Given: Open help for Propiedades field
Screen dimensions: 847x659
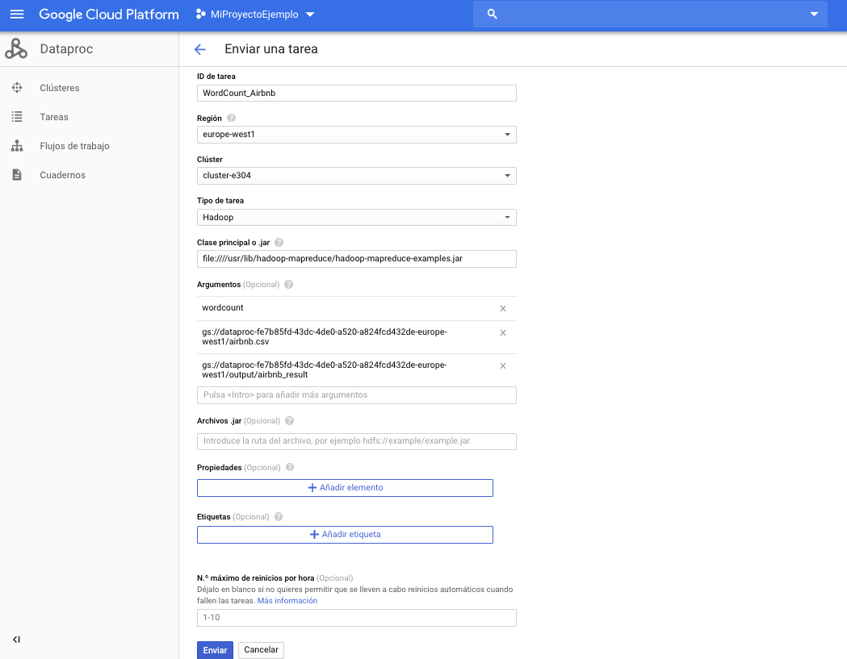Looking at the screenshot, I should (290, 467).
